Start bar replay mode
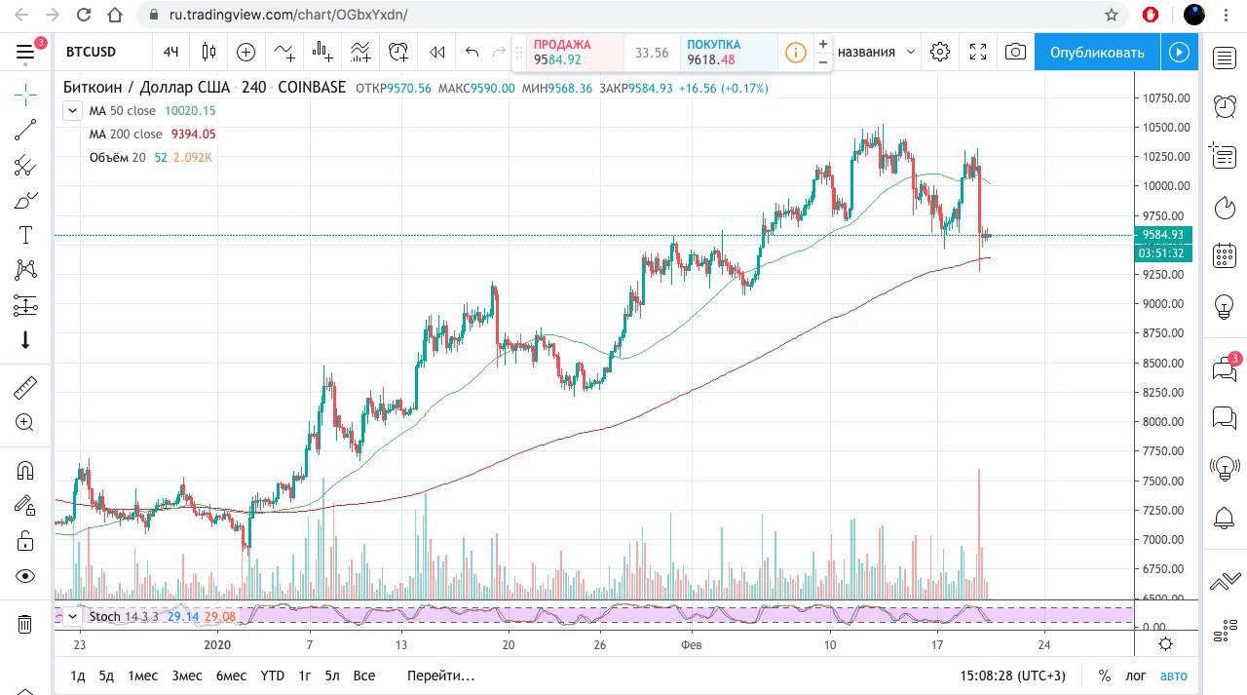The width and height of the screenshot is (1247, 695). point(437,53)
